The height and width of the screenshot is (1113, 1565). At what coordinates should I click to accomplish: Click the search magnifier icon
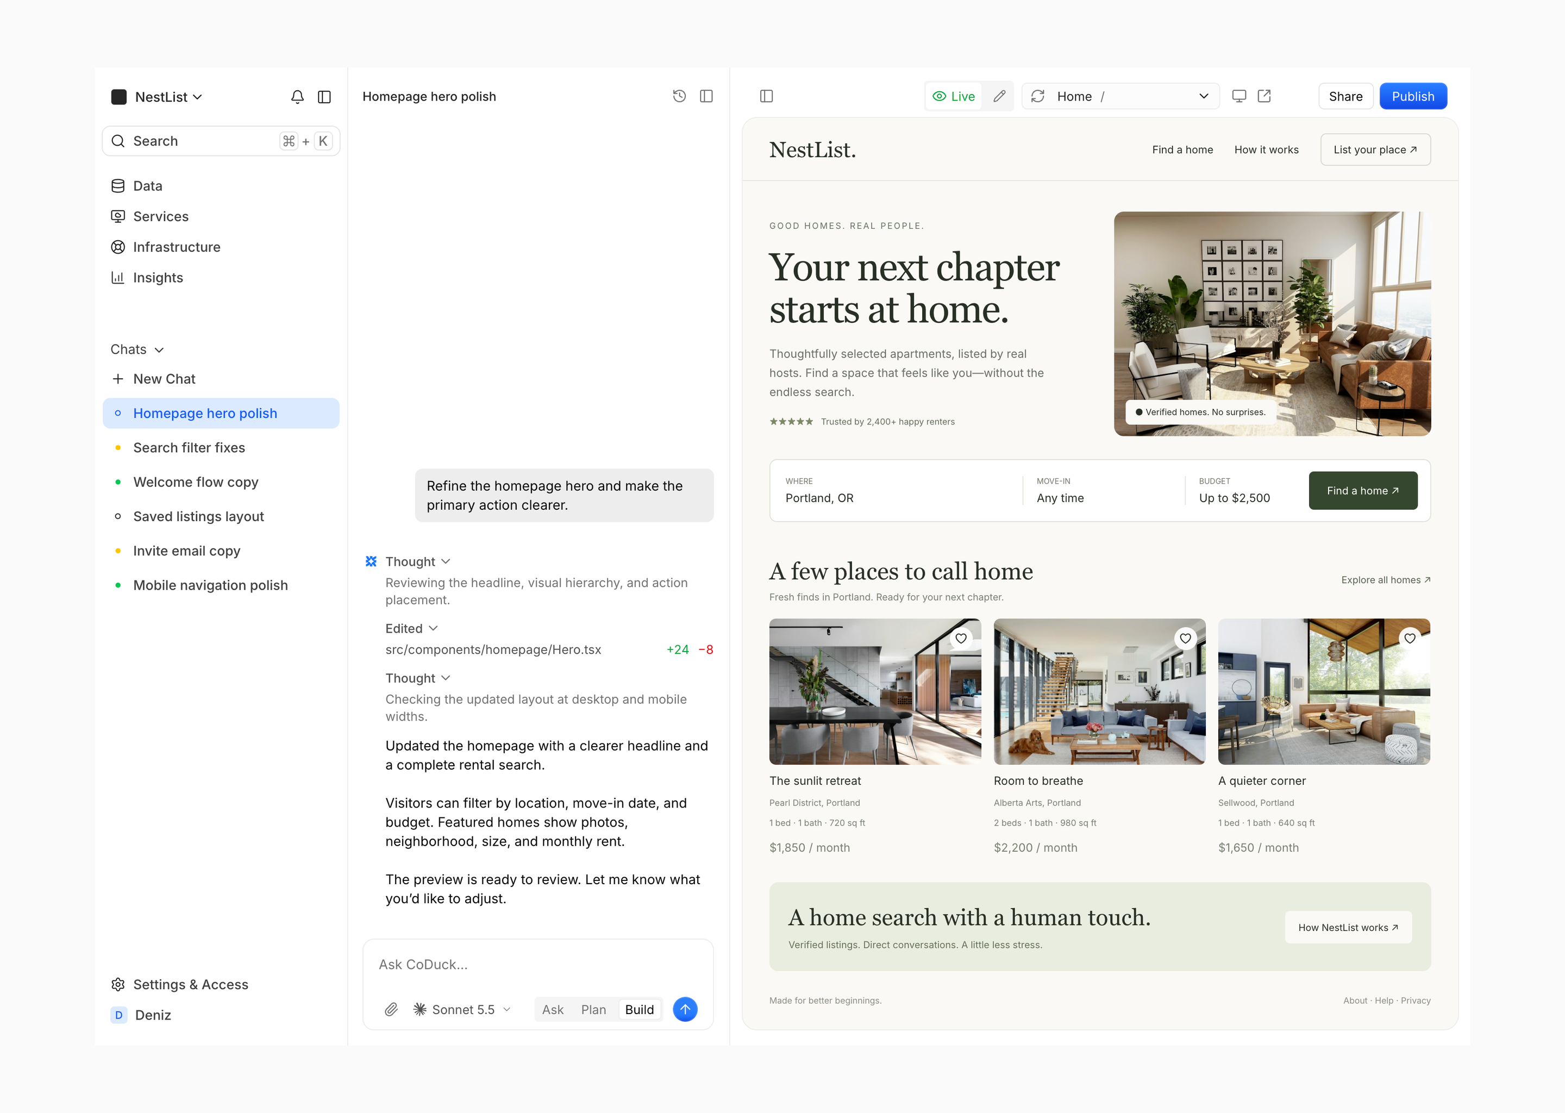118,141
